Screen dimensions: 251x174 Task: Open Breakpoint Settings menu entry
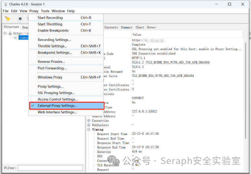pos(66,53)
